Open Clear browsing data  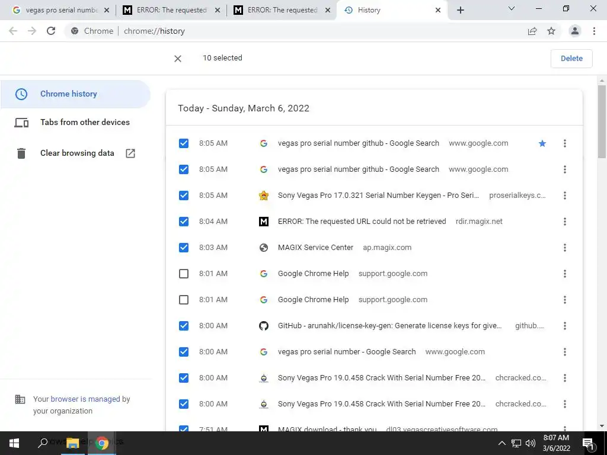[x=75, y=153]
